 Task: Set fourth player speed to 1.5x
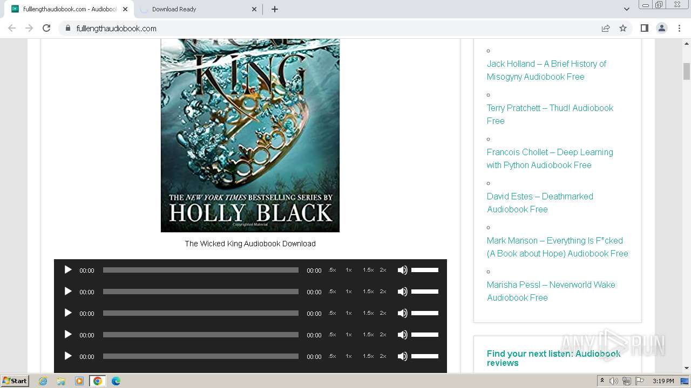click(368, 335)
